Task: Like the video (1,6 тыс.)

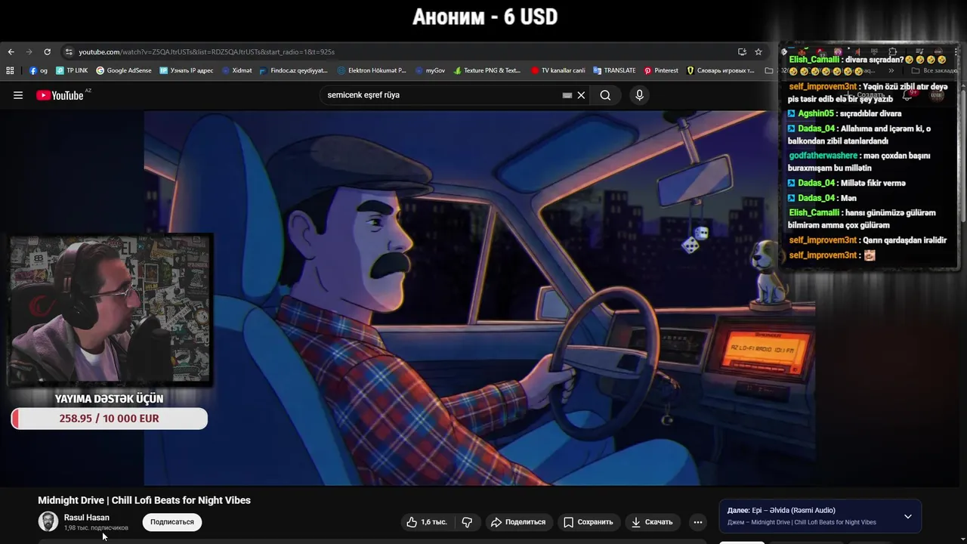Action: (427, 522)
